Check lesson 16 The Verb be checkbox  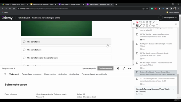point(137,34)
